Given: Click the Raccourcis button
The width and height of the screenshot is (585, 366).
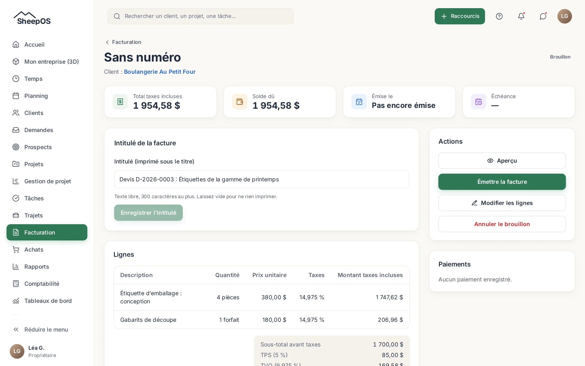Looking at the screenshot, I should pyautogui.click(x=460, y=16).
